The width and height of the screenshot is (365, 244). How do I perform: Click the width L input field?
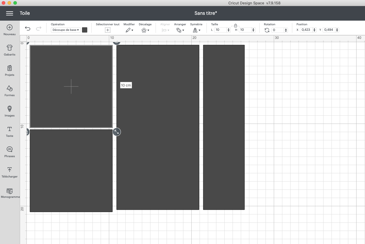point(220,30)
